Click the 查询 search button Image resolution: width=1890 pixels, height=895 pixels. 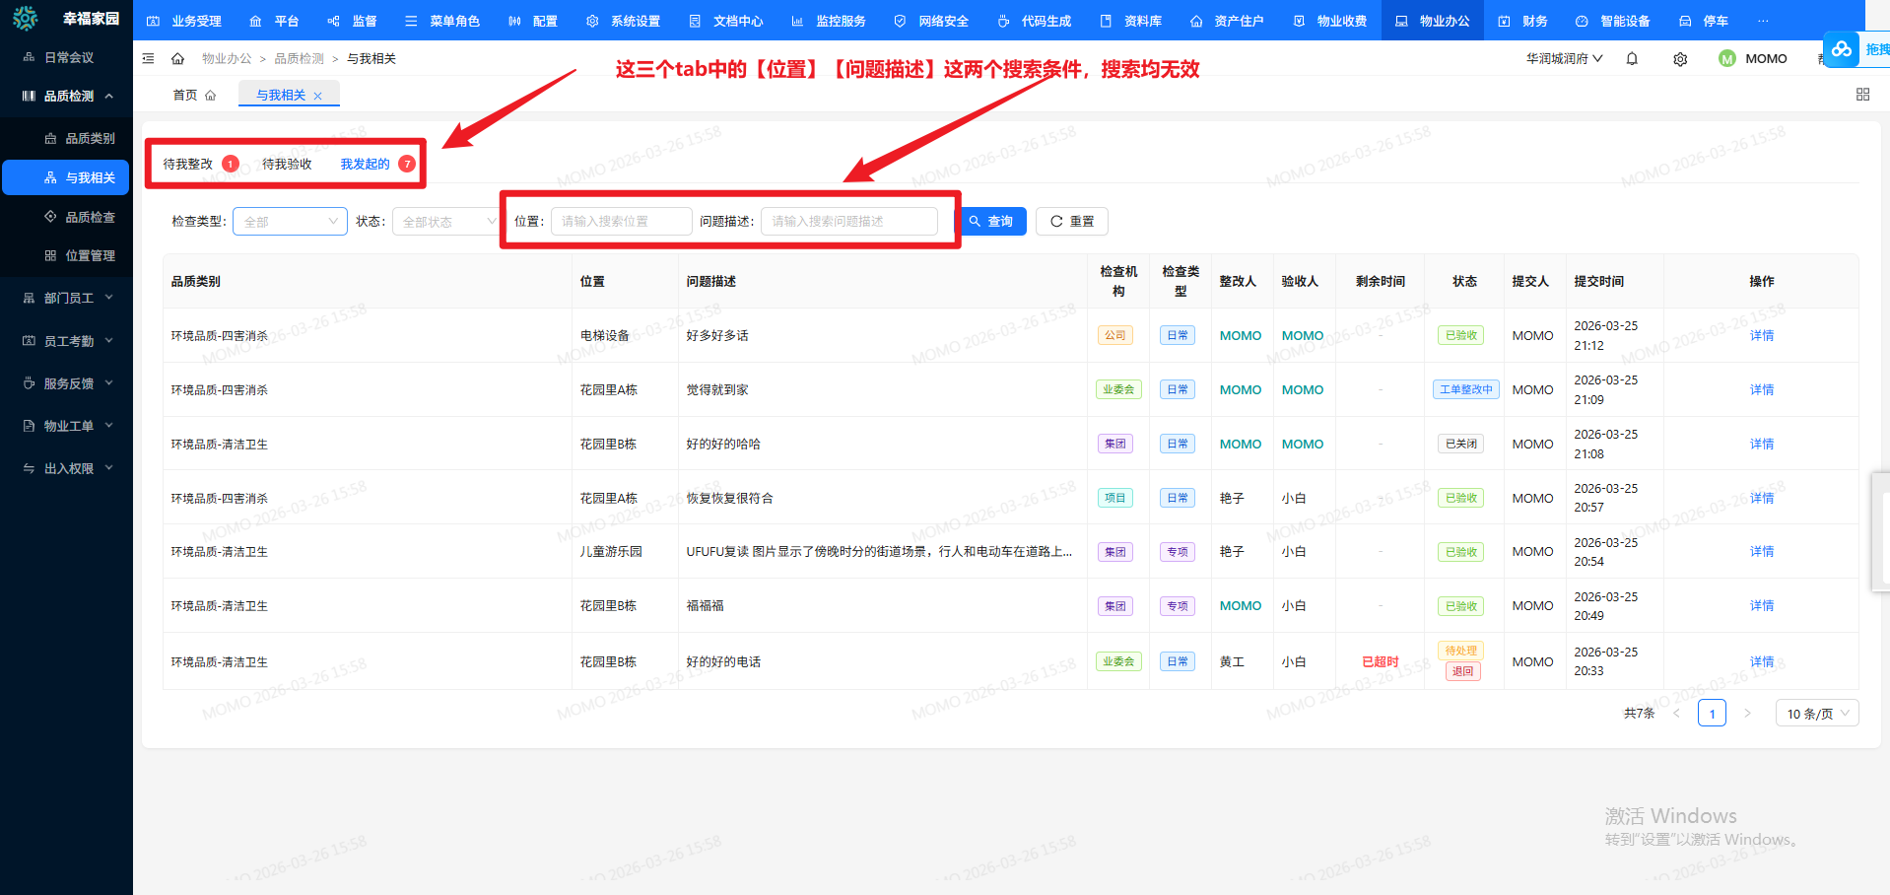point(991,222)
